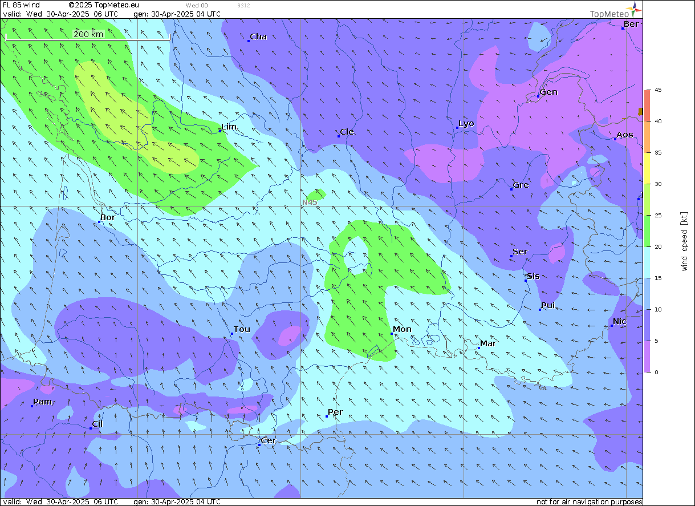This screenshot has height=506, width=695.
Task: Click the '35' value on the legend
Action: [x=658, y=153]
